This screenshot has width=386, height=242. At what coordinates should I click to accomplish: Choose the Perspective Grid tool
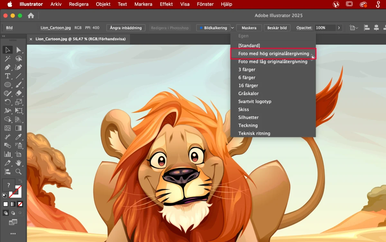pyautogui.click(x=19, y=119)
